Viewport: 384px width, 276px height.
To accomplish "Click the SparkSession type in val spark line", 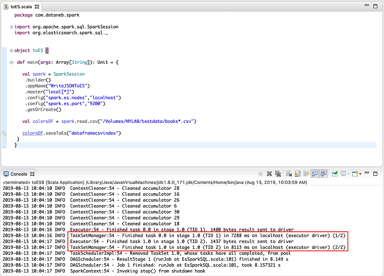I will (69, 74).
